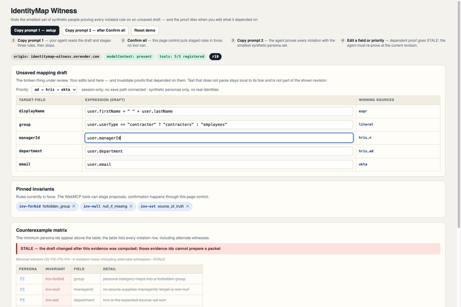Open the Priority ad → hris → okta dropdown

[x=54, y=90]
